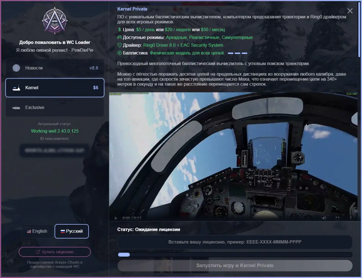Click the "$5 / день" price
Viewport: 362px width, 278px height.
[145, 30]
